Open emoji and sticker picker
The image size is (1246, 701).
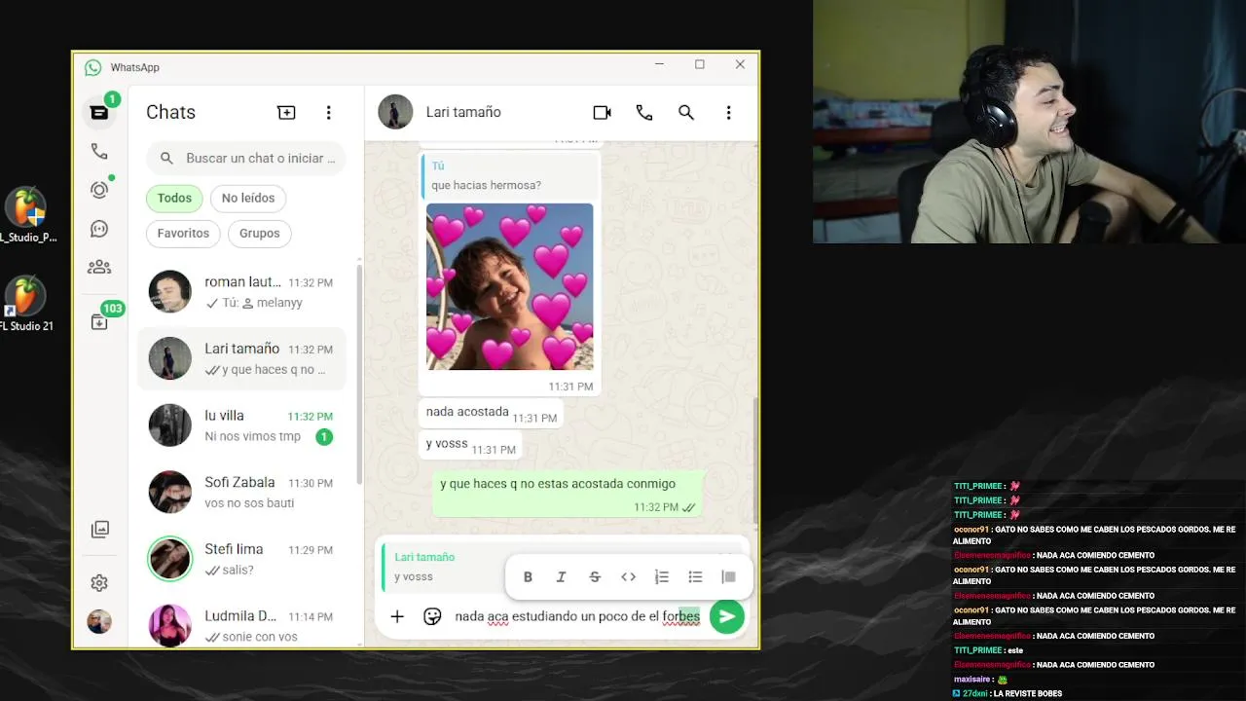click(x=432, y=616)
